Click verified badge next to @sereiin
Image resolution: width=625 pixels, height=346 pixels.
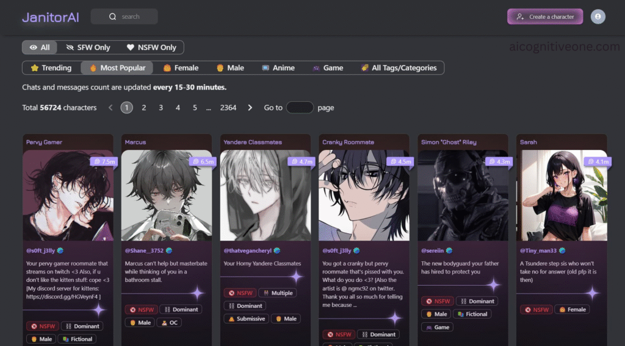click(449, 250)
